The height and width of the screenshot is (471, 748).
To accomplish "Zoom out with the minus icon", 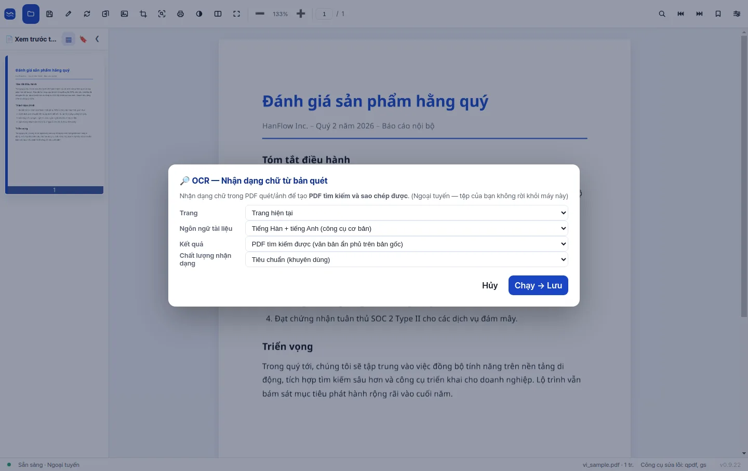I will click(x=260, y=14).
